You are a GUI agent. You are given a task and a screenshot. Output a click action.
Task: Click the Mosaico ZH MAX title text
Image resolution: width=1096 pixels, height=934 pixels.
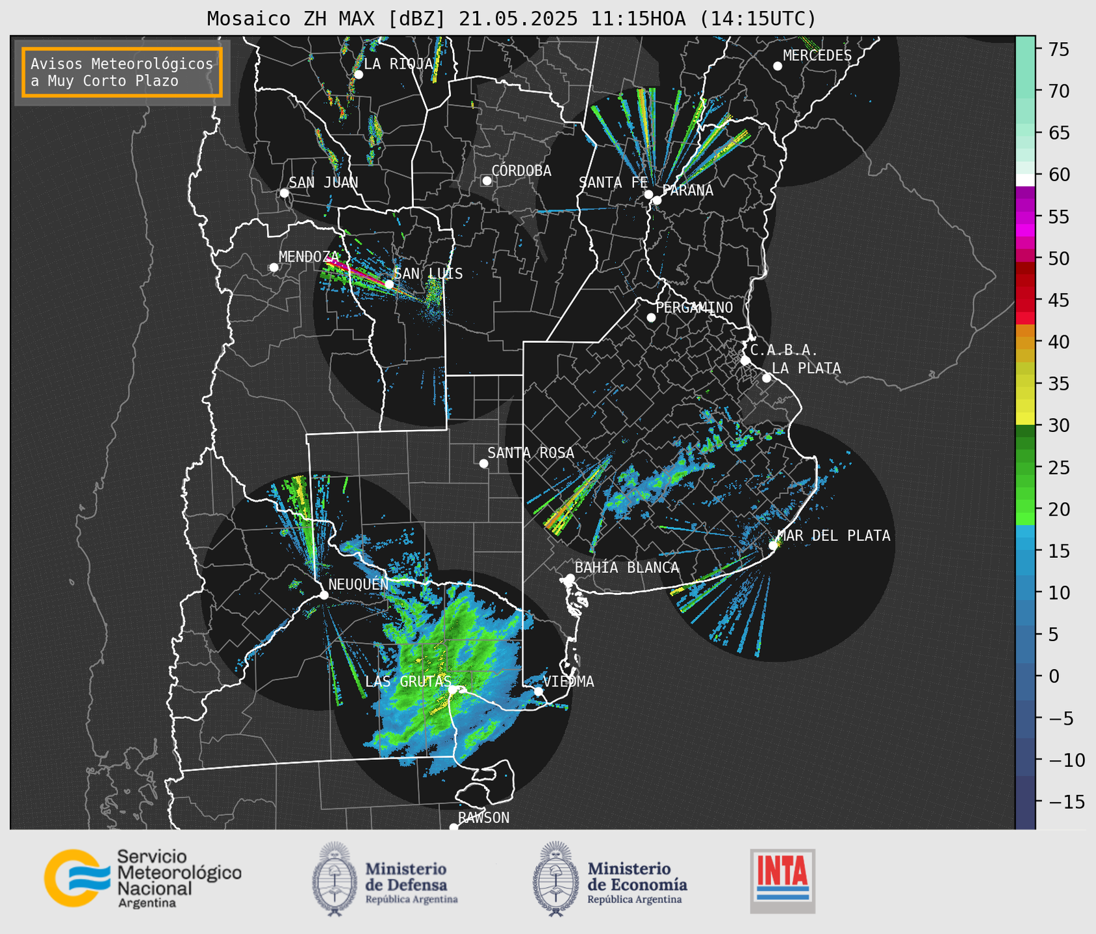[511, 19]
